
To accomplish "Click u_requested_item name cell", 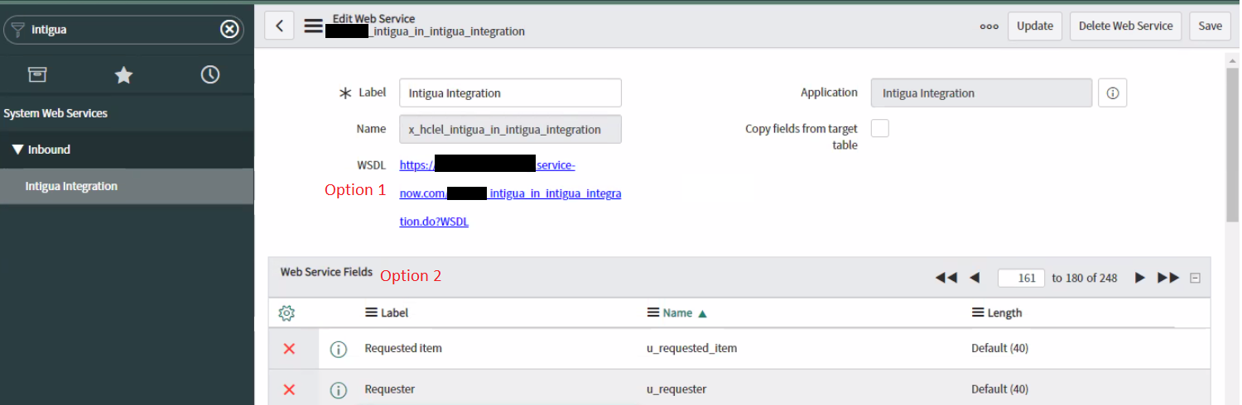I will click(x=691, y=348).
